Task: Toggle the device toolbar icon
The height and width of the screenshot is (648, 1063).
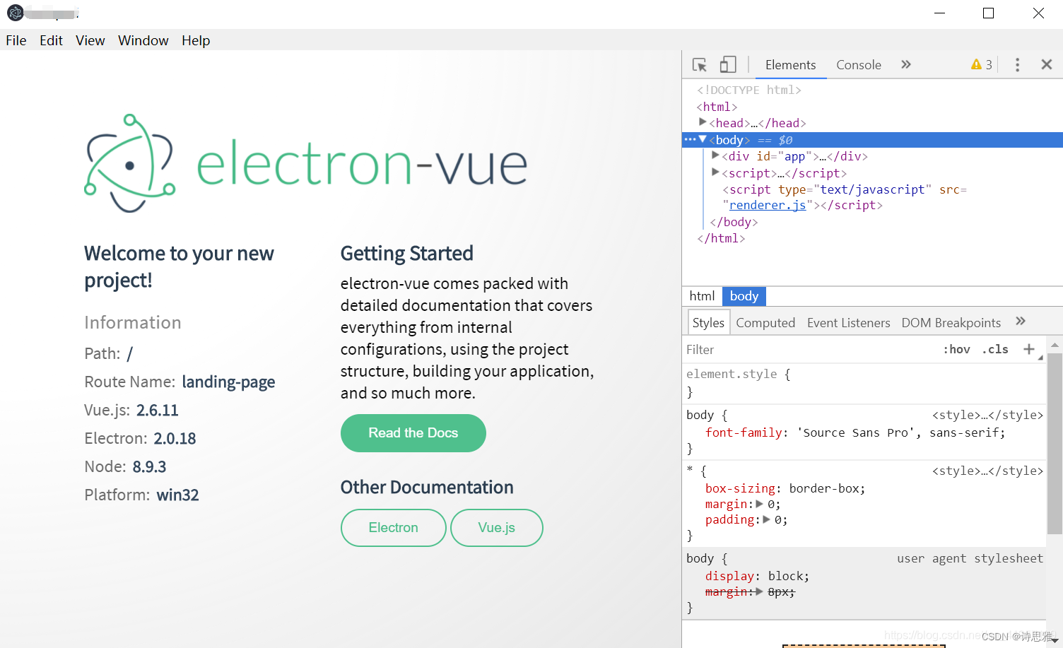Action: 728,65
